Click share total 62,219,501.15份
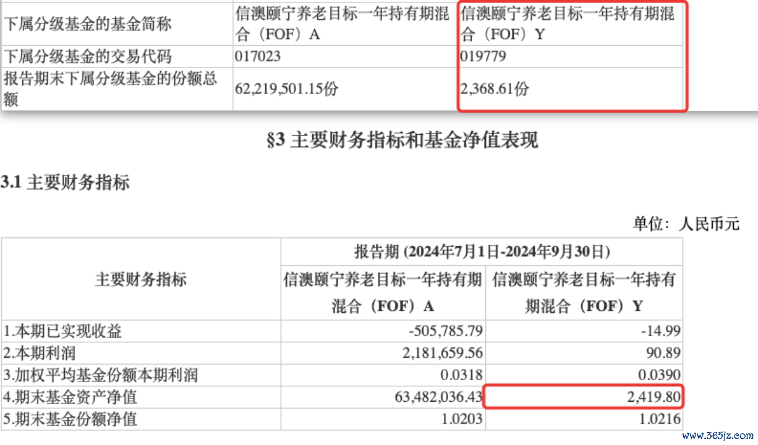758x445 pixels. [x=287, y=89]
